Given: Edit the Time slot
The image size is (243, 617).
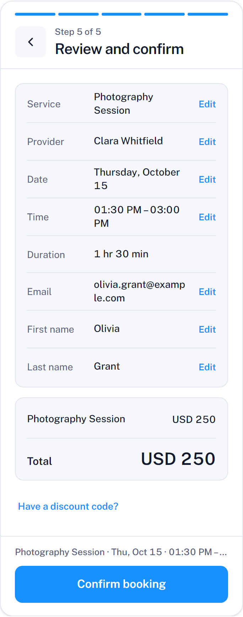Looking at the screenshot, I should pyautogui.click(x=207, y=217).
